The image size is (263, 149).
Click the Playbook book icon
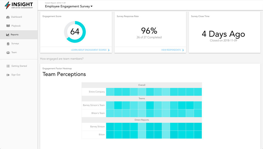click(x=8, y=26)
